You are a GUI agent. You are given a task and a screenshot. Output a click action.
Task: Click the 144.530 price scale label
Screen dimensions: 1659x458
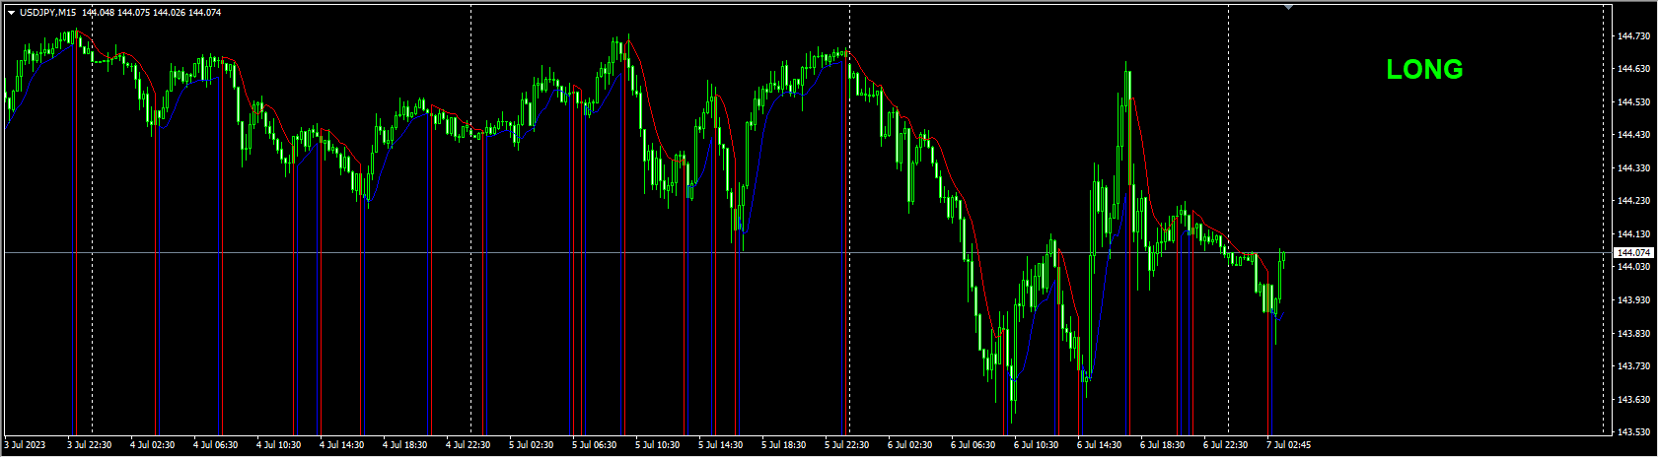(x=1633, y=102)
